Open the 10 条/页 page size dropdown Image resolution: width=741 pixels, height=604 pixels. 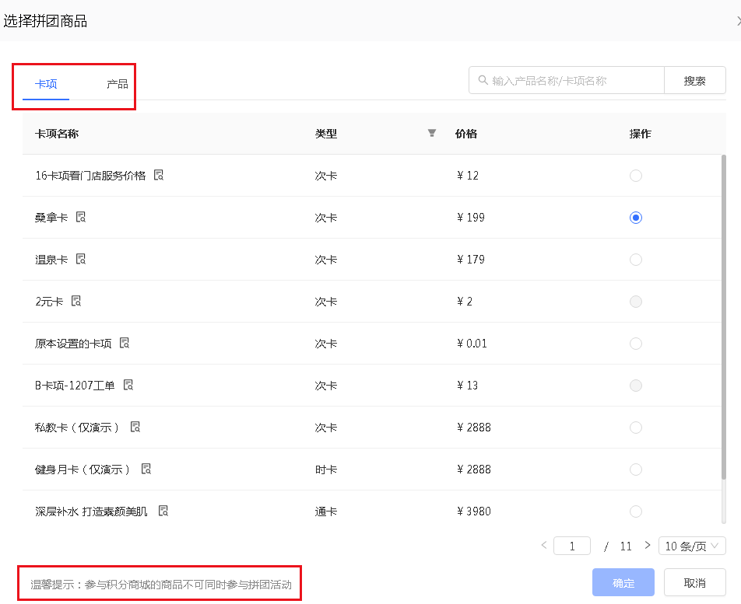pos(692,546)
